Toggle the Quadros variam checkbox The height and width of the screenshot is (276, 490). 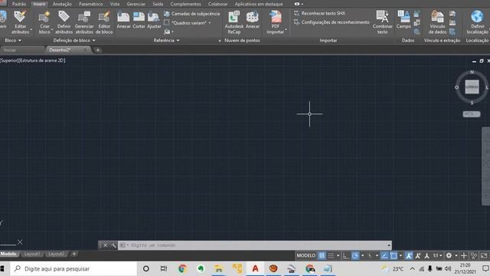(x=167, y=22)
